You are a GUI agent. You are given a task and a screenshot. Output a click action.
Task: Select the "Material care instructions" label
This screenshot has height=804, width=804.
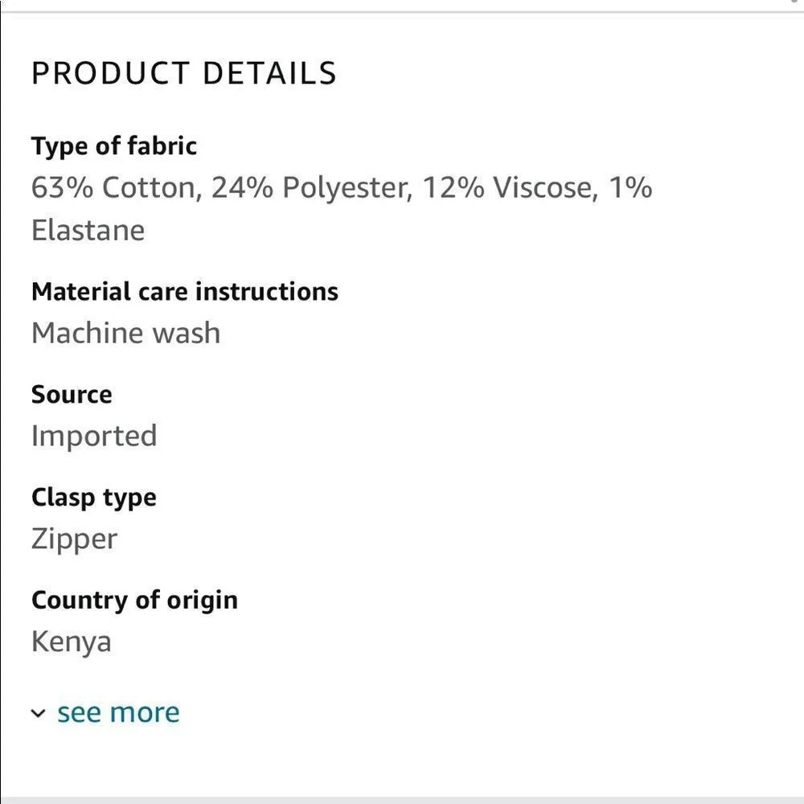(184, 291)
